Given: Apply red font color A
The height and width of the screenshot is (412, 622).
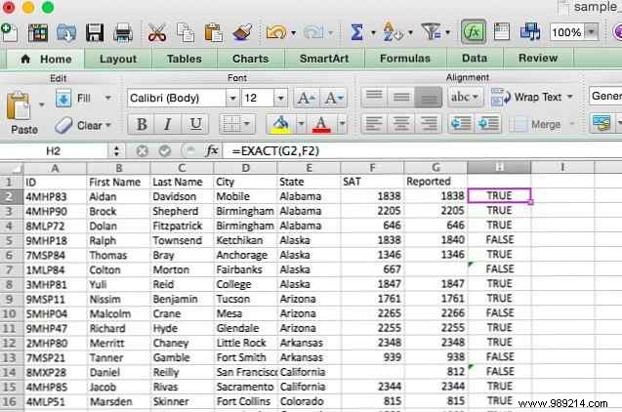Looking at the screenshot, I should (x=321, y=125).
